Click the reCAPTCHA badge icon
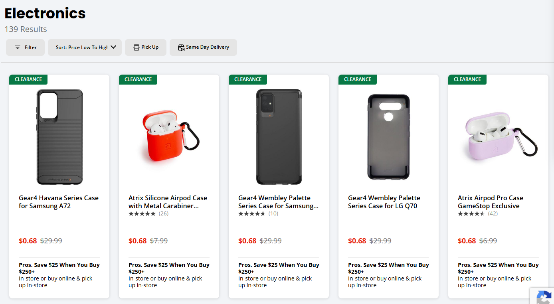Viewport: 554px width, 304px height. 544,297
